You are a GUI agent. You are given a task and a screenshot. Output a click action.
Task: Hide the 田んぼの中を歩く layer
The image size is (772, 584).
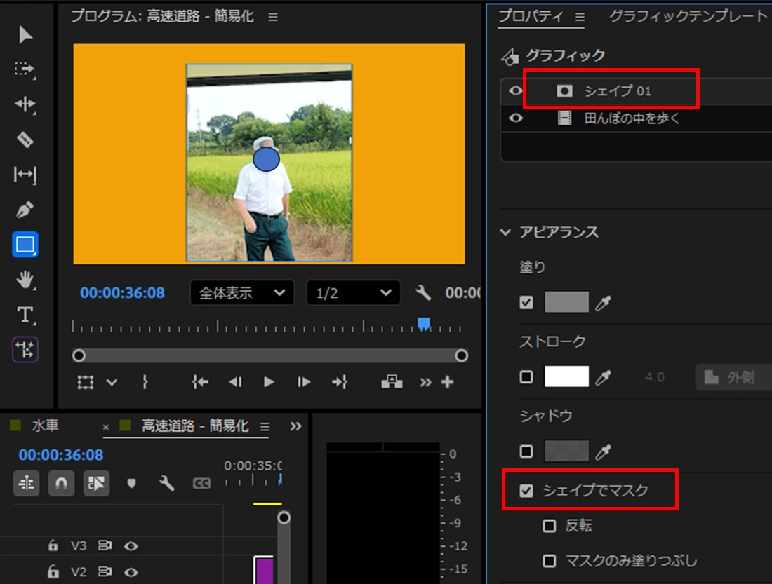pyautogui.click(x=516, y=118)
